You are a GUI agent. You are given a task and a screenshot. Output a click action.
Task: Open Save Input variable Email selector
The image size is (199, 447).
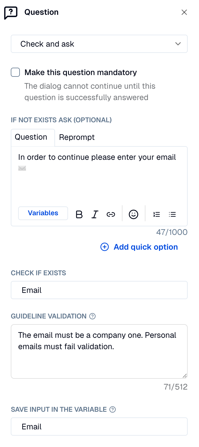[x=99, y=427]
